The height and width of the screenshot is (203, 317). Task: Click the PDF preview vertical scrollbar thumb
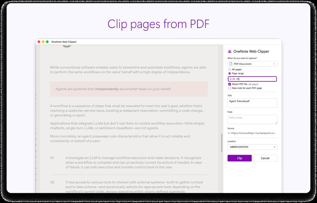pos(222,143)
